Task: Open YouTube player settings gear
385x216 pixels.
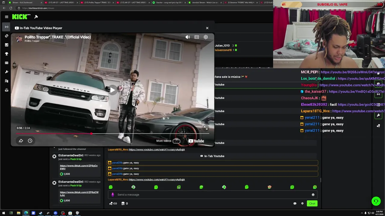Action: click(x=206, y=37)
